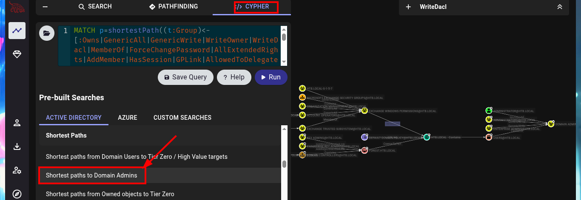Select the Key Admins group node
This screenshot has height=200, width=581.
click(x=302, y=137)
